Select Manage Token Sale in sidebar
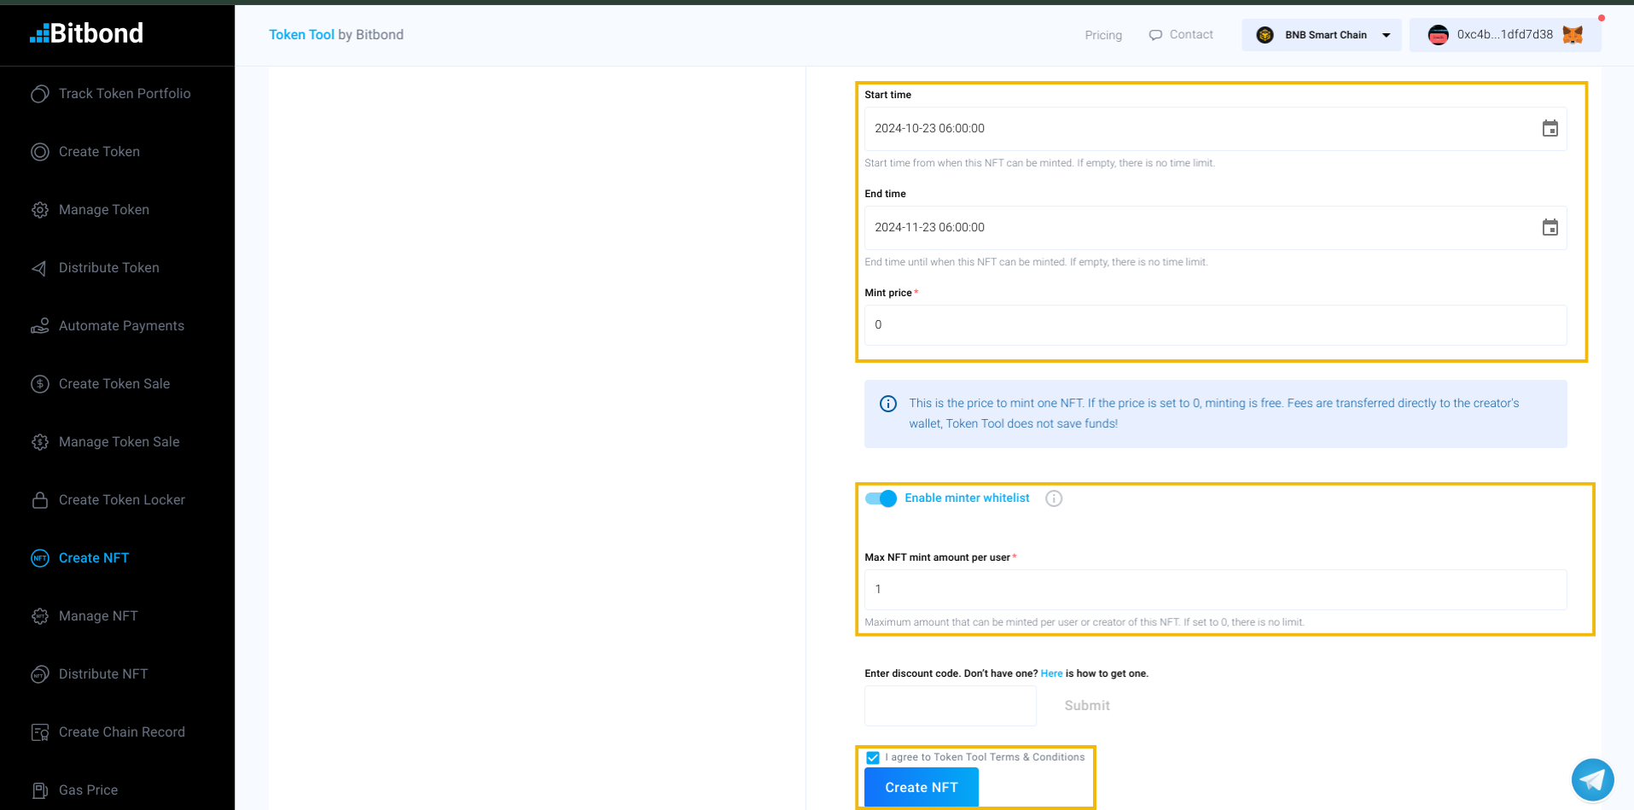1634x810 pixels. [119, 441]
